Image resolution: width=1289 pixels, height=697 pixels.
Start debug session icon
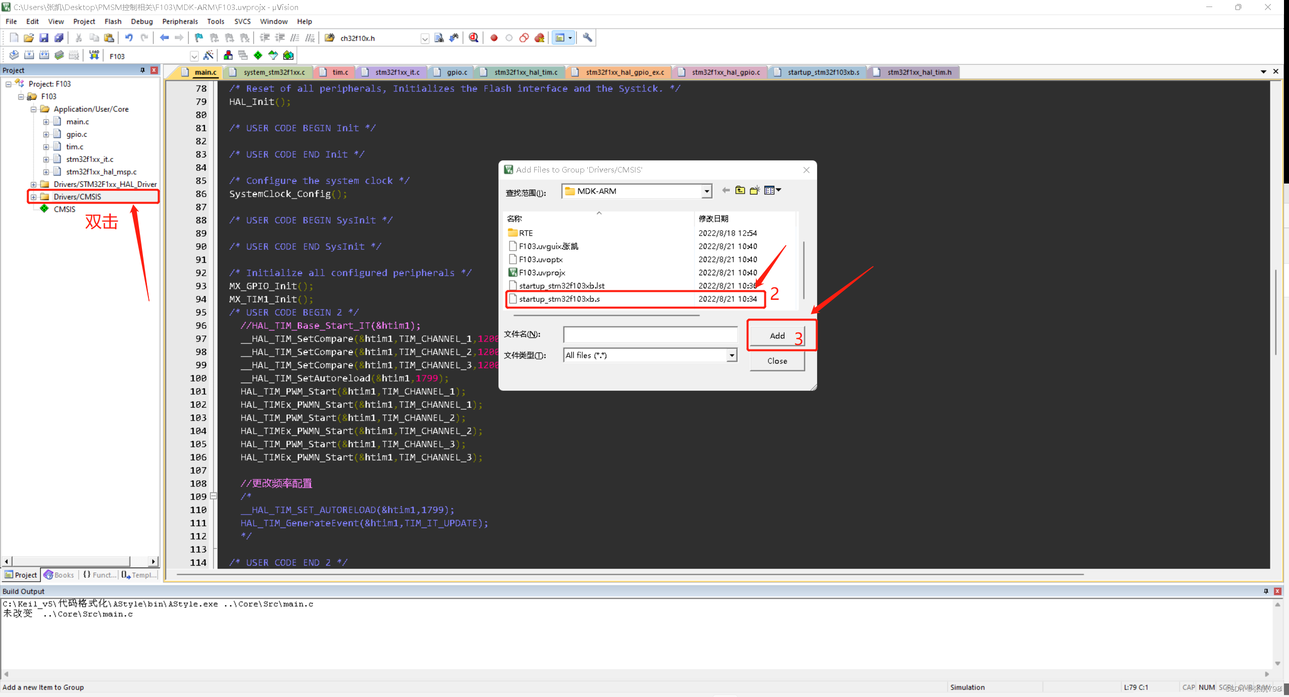click(473, 38)
